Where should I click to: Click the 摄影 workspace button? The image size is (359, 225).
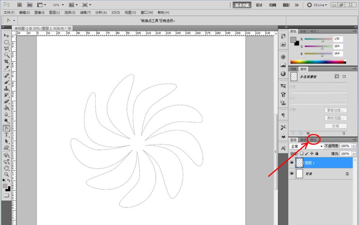pos(286,5)
